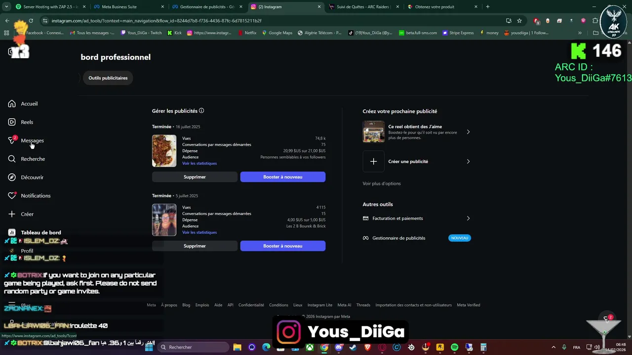Open Steam from the taskbar
This screenshot has height=355, width=632.
coord(353,347)
